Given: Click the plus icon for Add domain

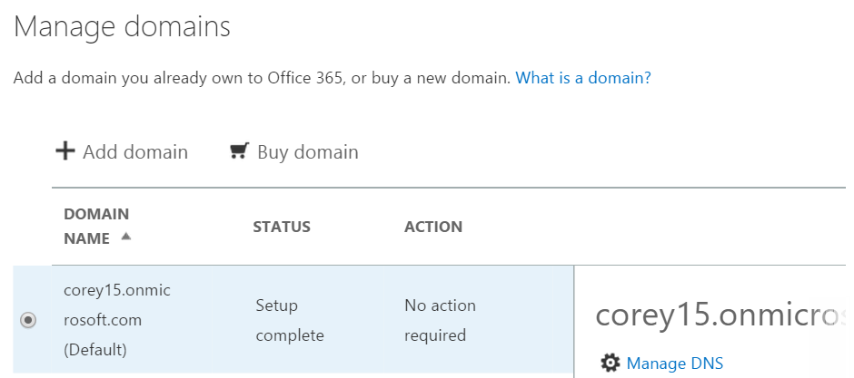Looking at the screenshot, I should pyautogui.click(x=65, y=151).
